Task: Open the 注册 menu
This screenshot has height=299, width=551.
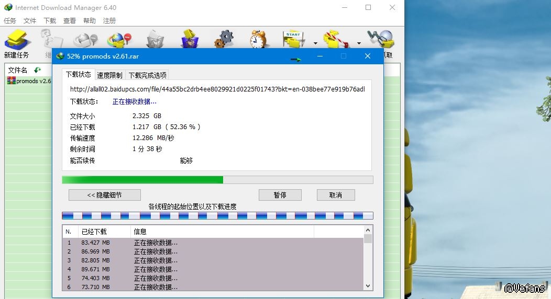Action: tap(109, 21)
